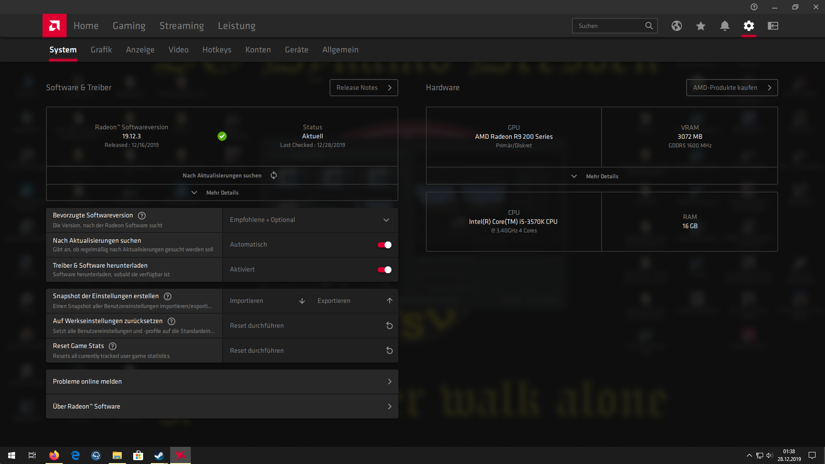Image resolution: width=825 pixels, height=464 pixels.
Task: Click the settings gear icon
Action: (x=749, y=26)
